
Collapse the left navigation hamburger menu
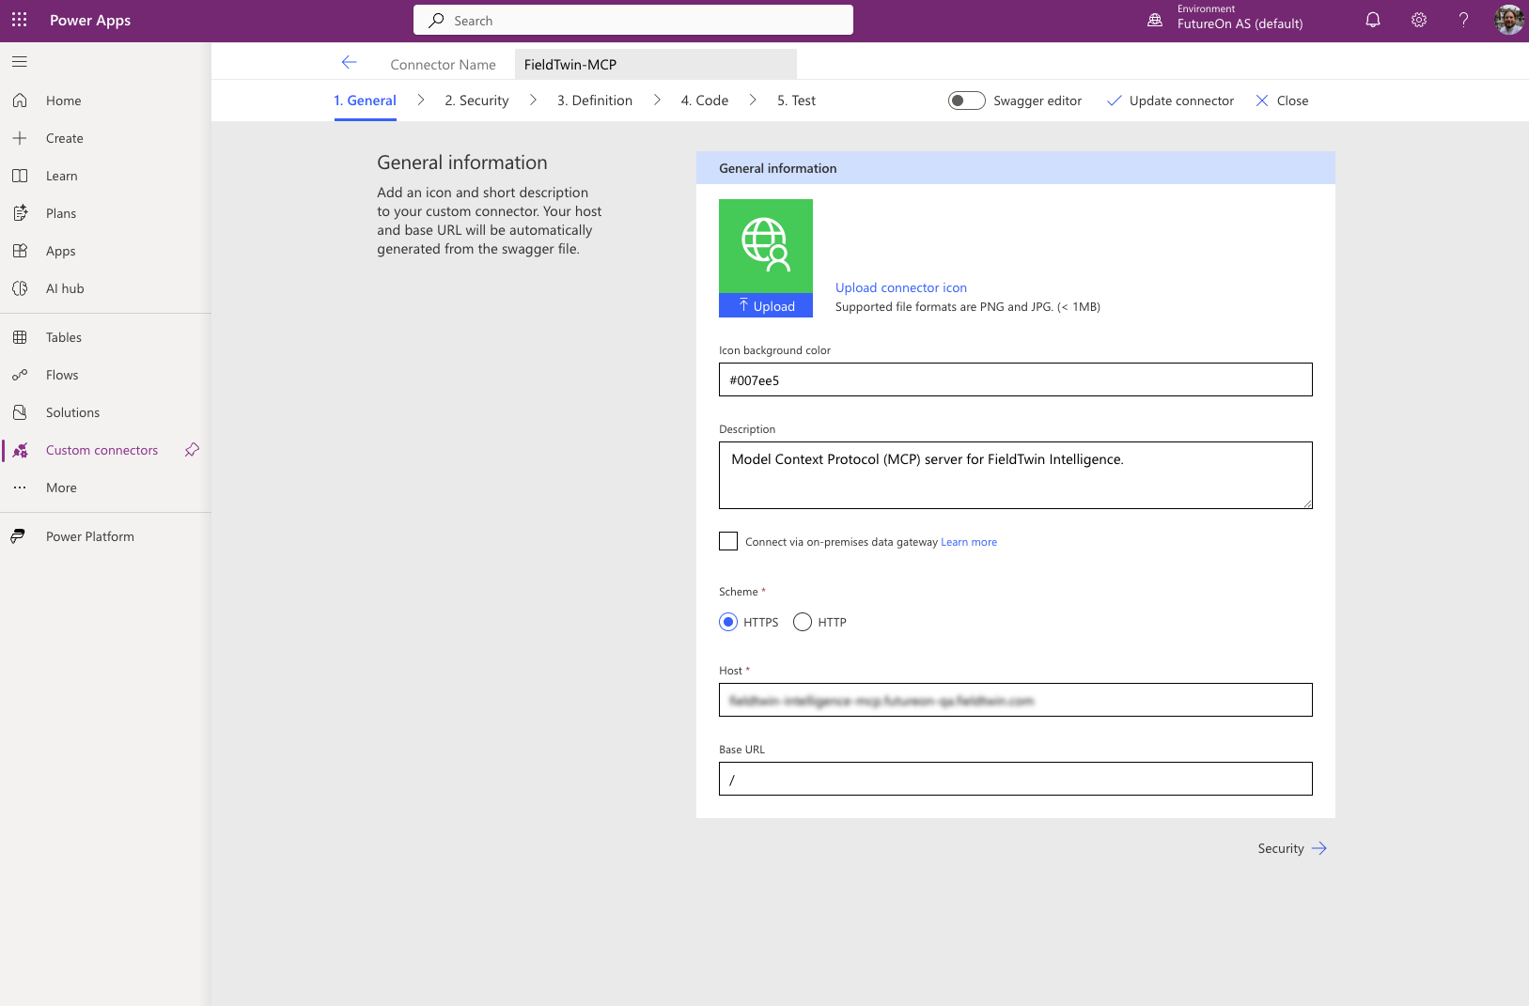[x=20, y=62]
